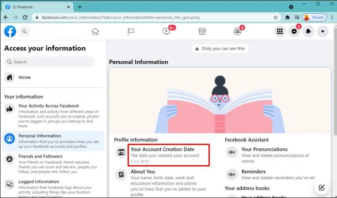Click the reading illustration banner
337x198 pixels.
(220, 101)
